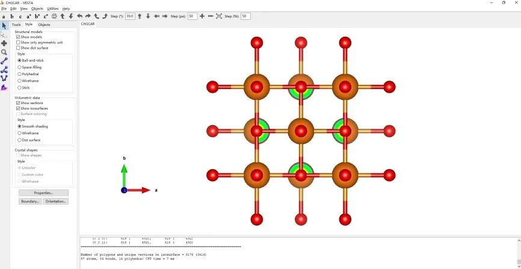Screen dimensions: 521x269
Task: Activate the Translate move tool
Action: [x=4, y=43]
